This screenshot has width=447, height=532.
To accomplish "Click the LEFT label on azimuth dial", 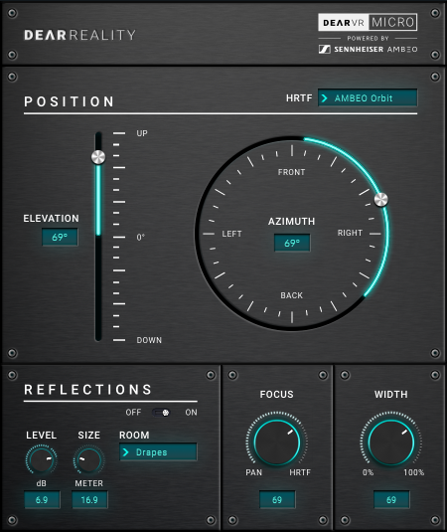I will coord(231,234).
